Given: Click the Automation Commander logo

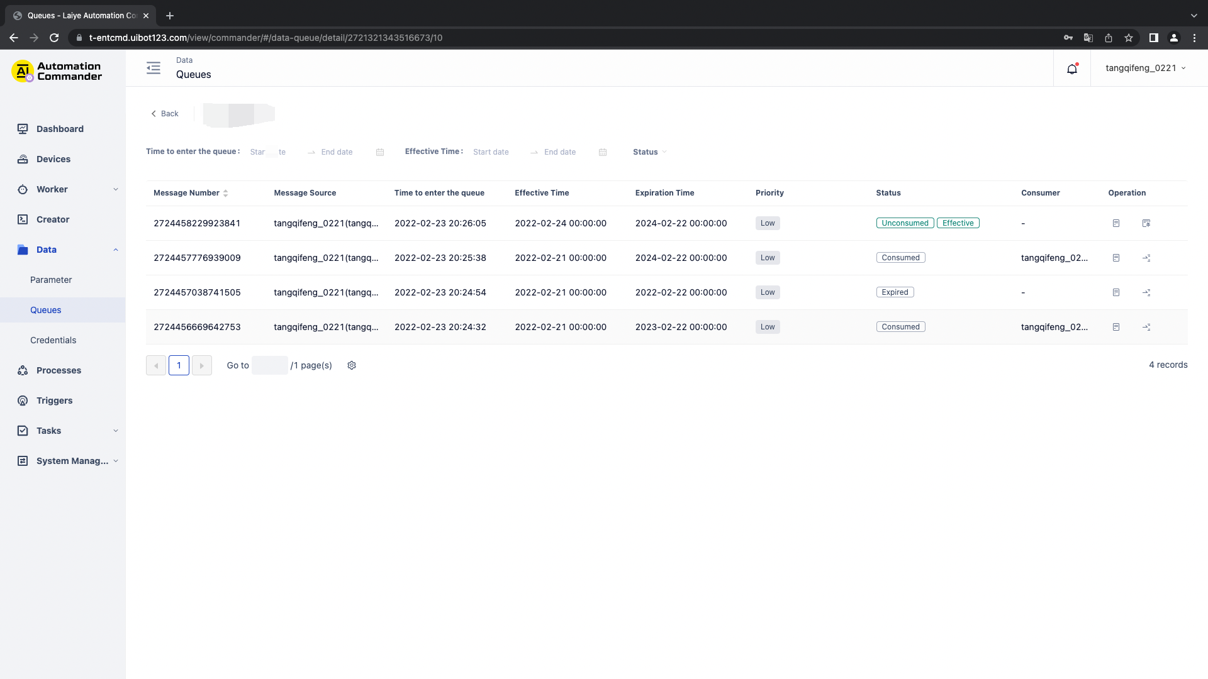Looking at the screenshot, I should tap(57, 71).
